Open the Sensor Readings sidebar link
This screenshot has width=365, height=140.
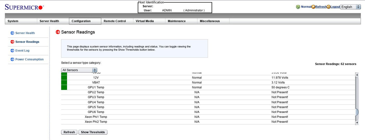pos(27,42)
